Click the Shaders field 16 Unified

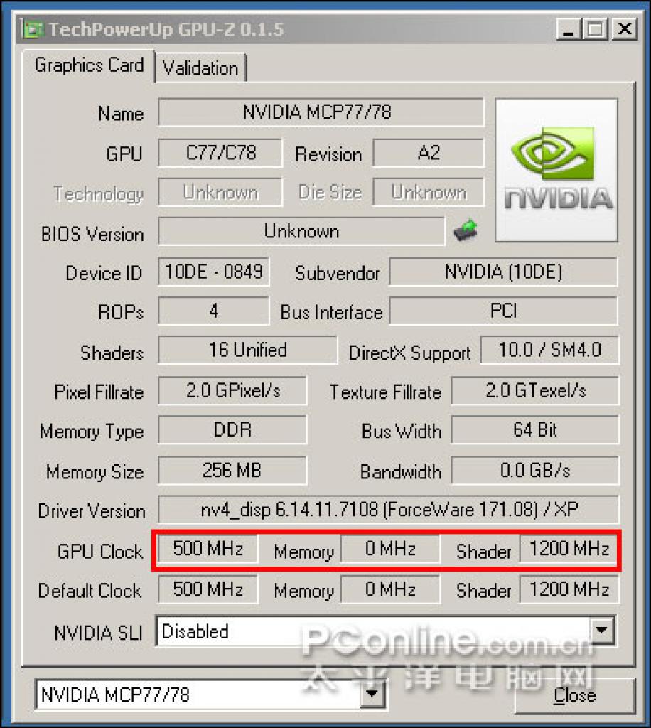coord(247,350)
